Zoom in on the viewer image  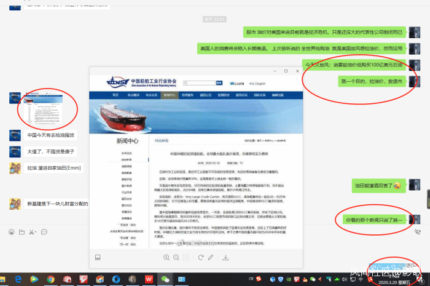click(x=166, y=258)
